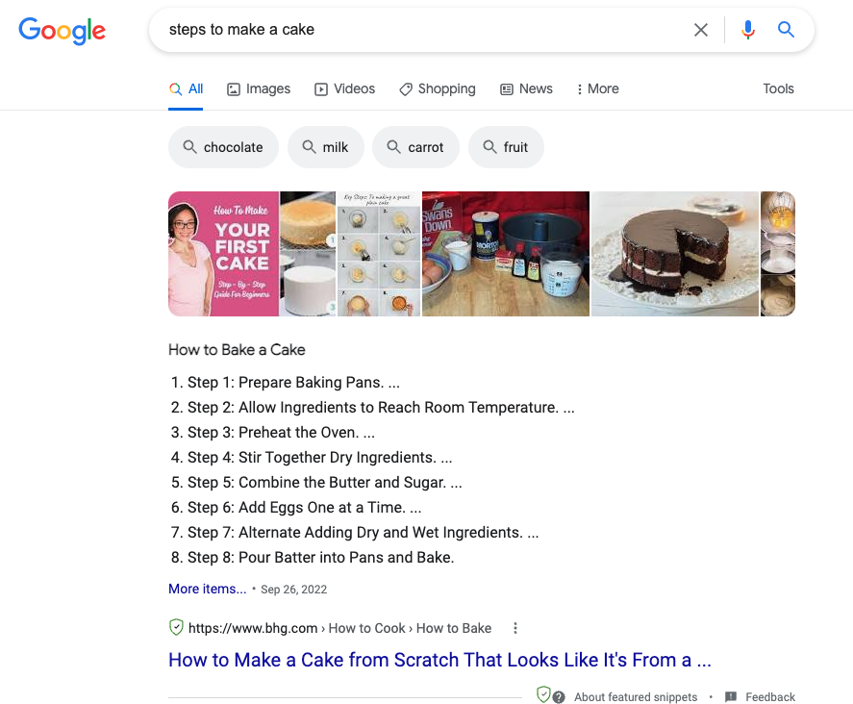Click the magnifying glass to search
853x704 pixels.
787,30
